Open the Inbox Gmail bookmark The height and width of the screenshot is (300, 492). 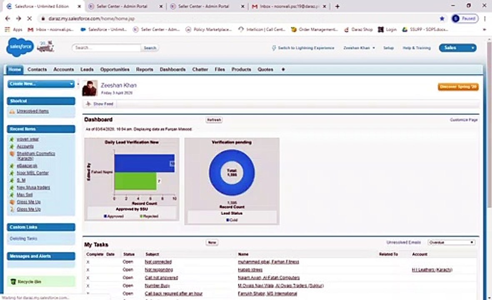(51, 30)
